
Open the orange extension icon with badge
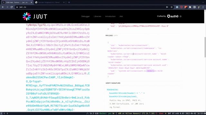click(x=186, y=7)
